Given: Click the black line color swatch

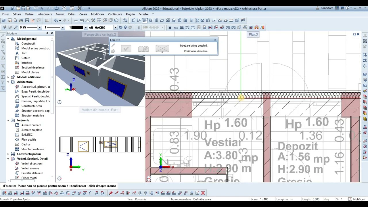Looking at the screenshot, I should [x=77, y=27].
